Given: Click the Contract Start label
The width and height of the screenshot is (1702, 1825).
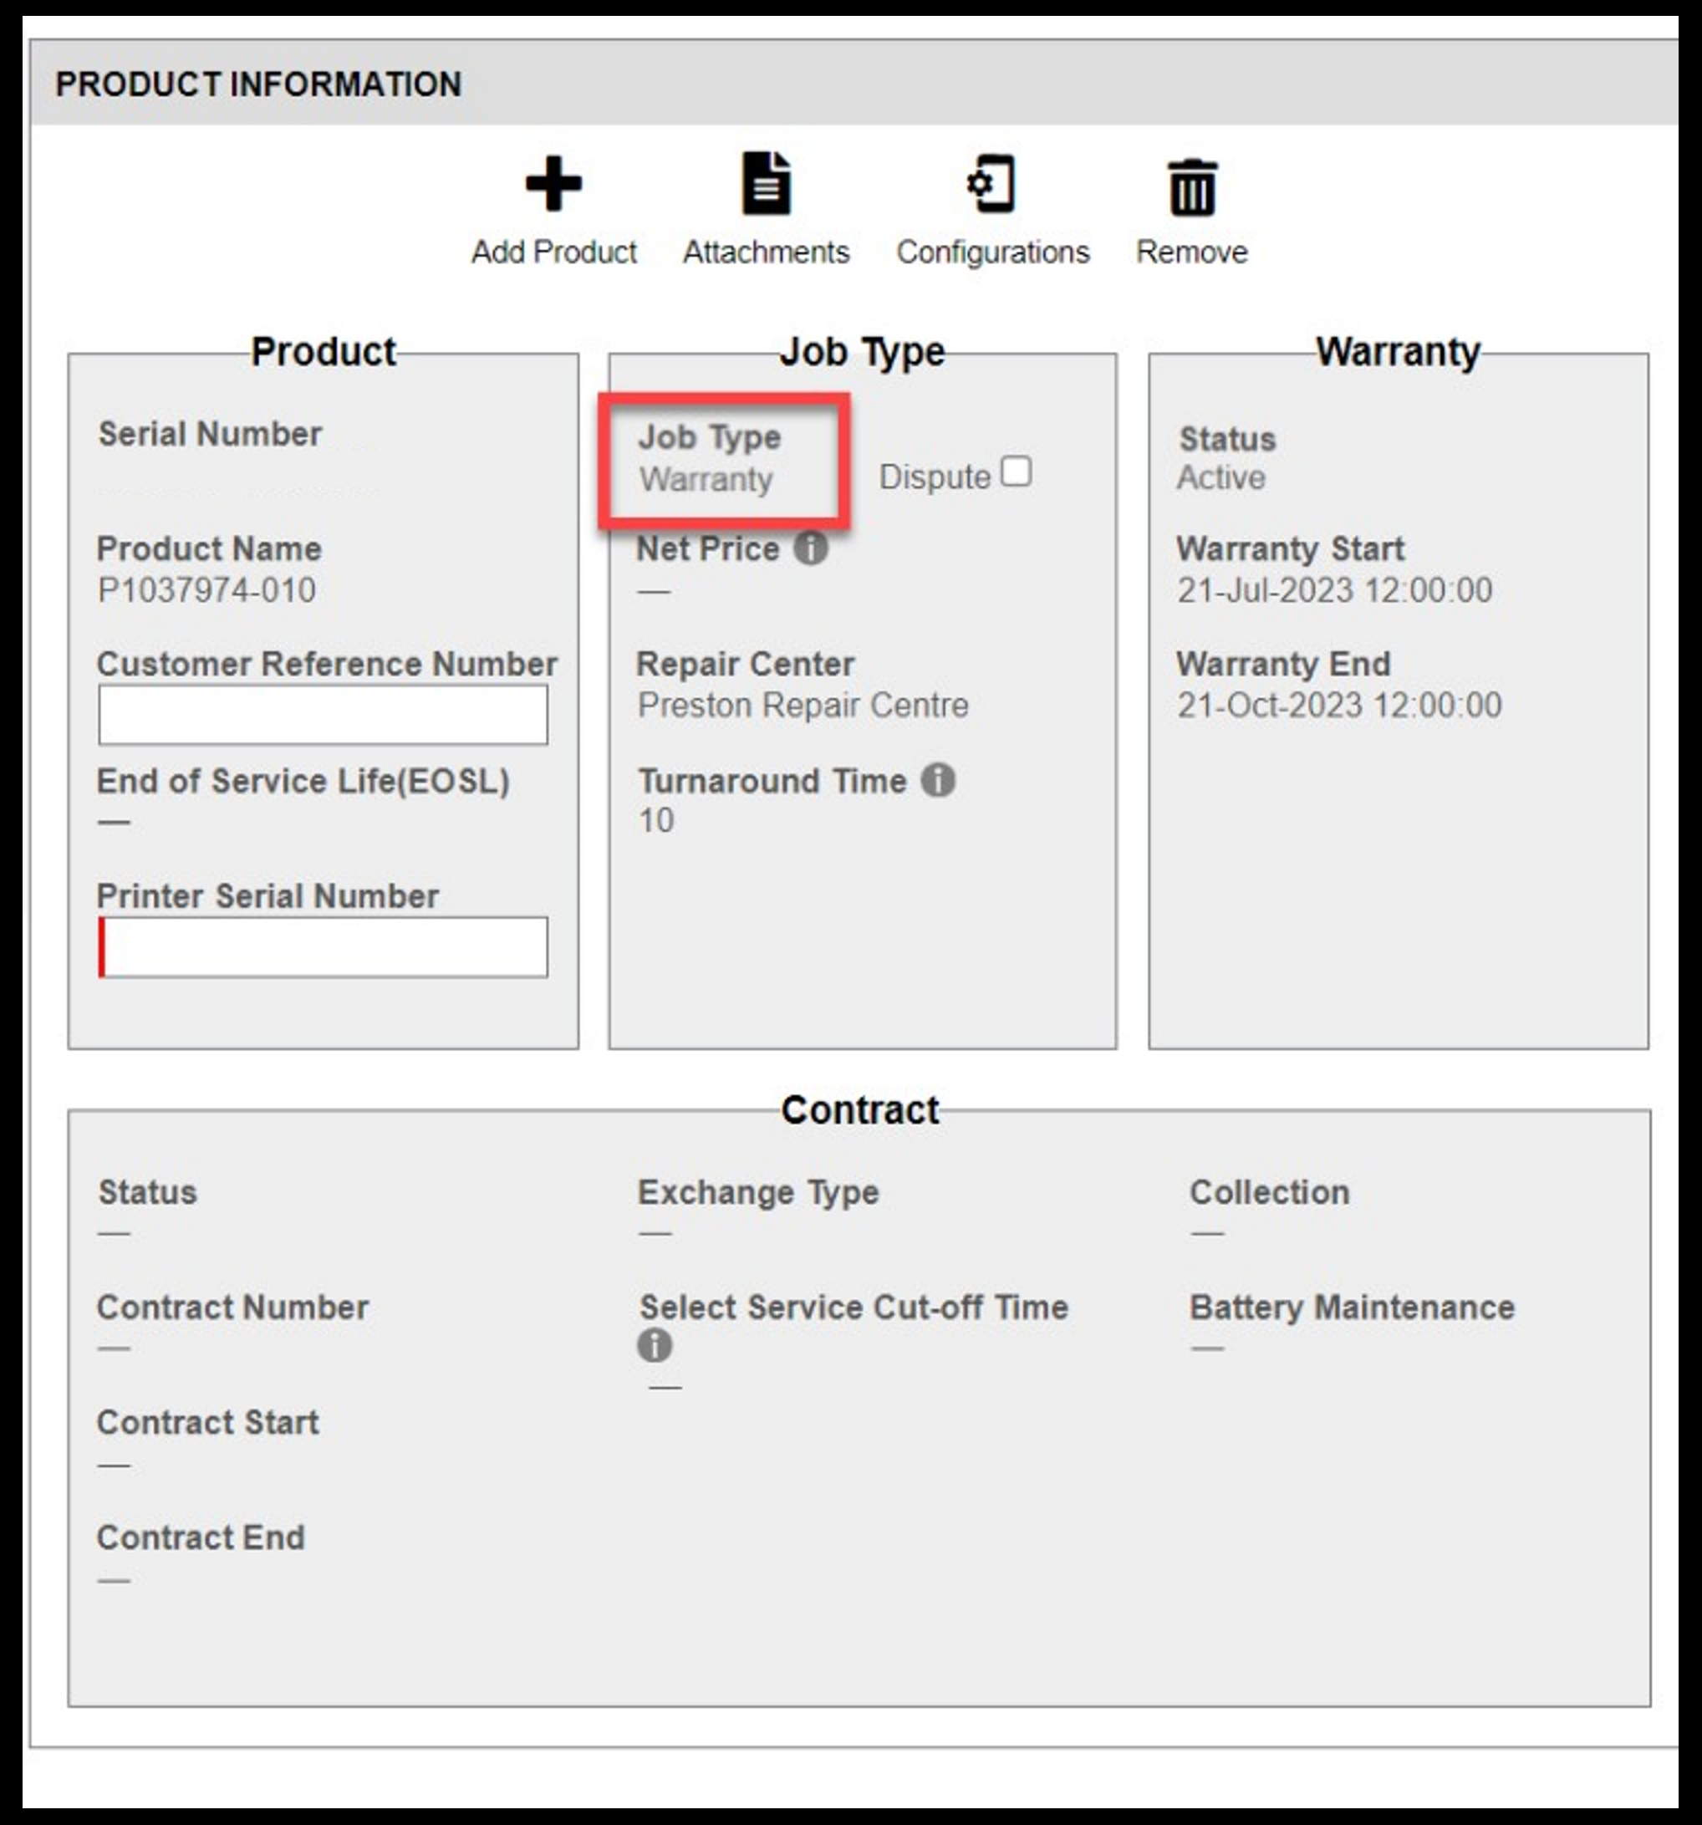Looking at the screenshot, I should [x=207, y=1422].
